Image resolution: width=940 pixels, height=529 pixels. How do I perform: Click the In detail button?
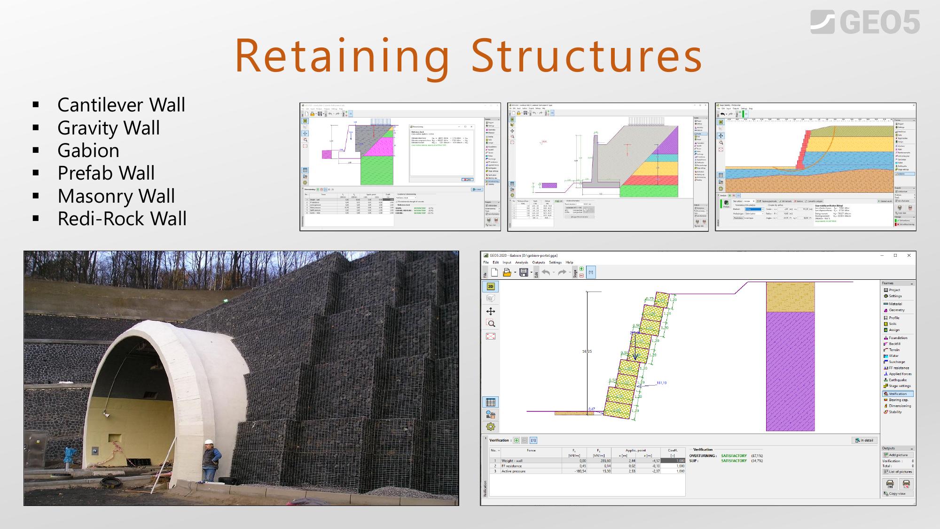(865, 441)
